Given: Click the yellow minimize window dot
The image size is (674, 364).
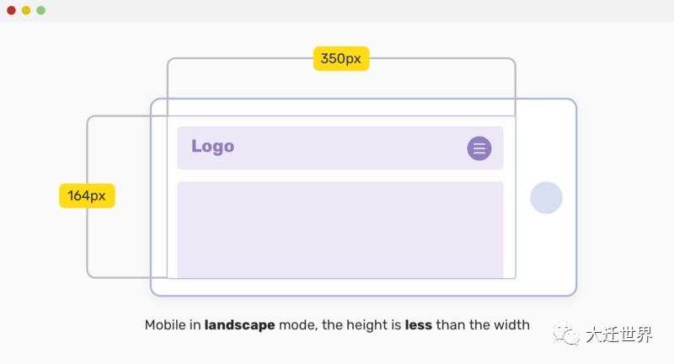Looking at the screenshot, I should click(x=26, y=10).
